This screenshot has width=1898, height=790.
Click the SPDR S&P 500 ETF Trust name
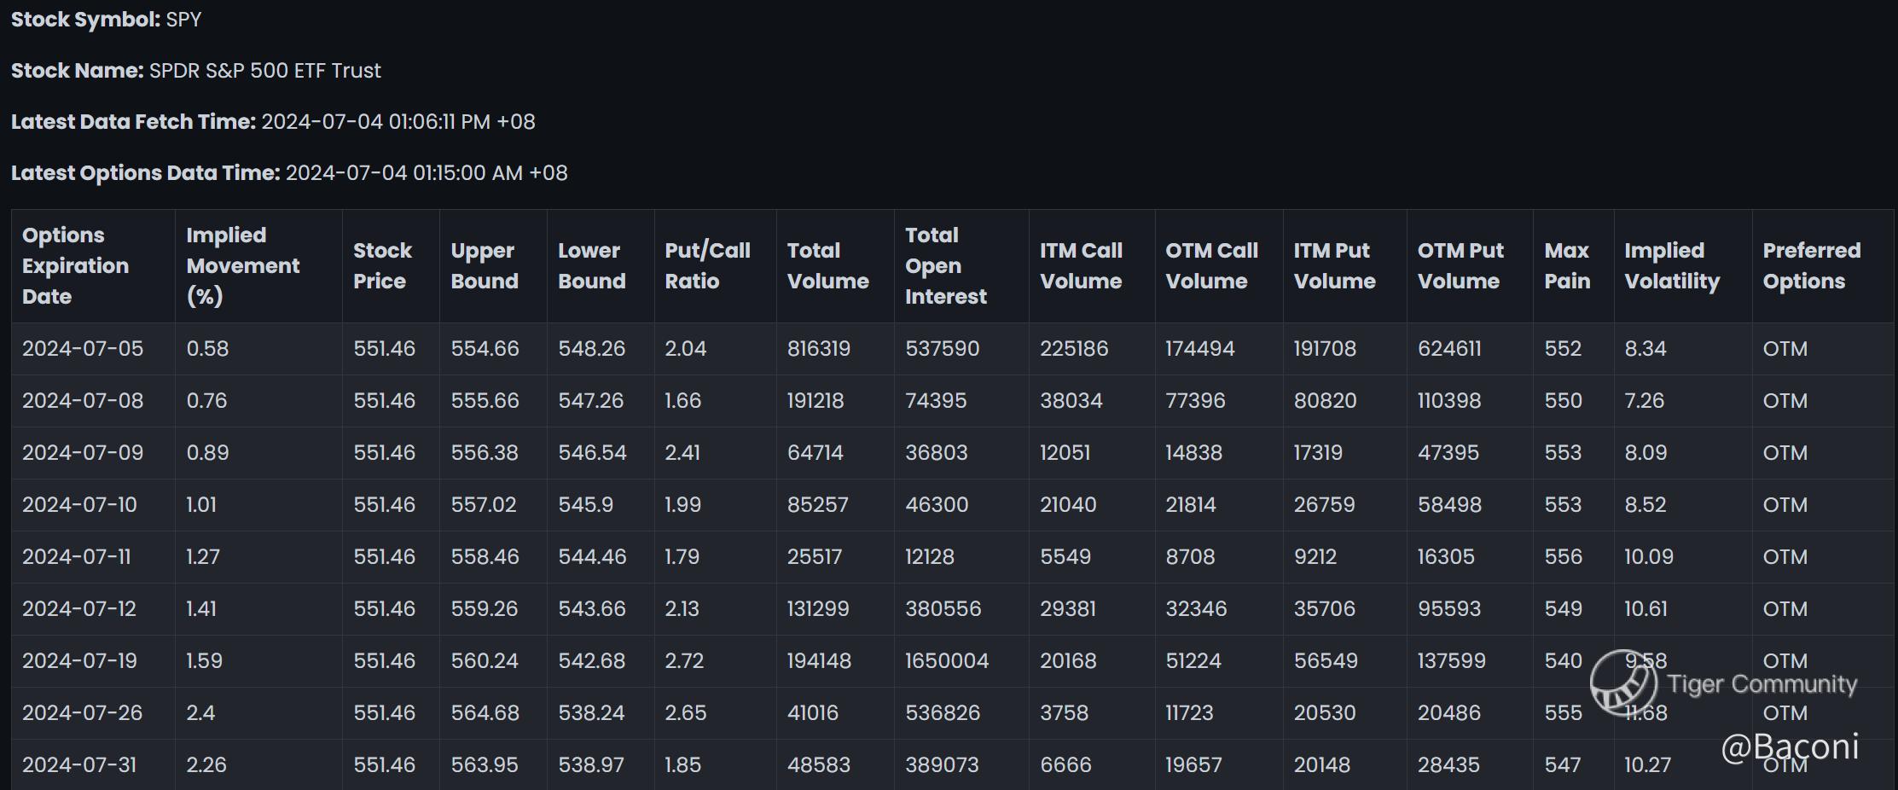click(x=264, y=71)
